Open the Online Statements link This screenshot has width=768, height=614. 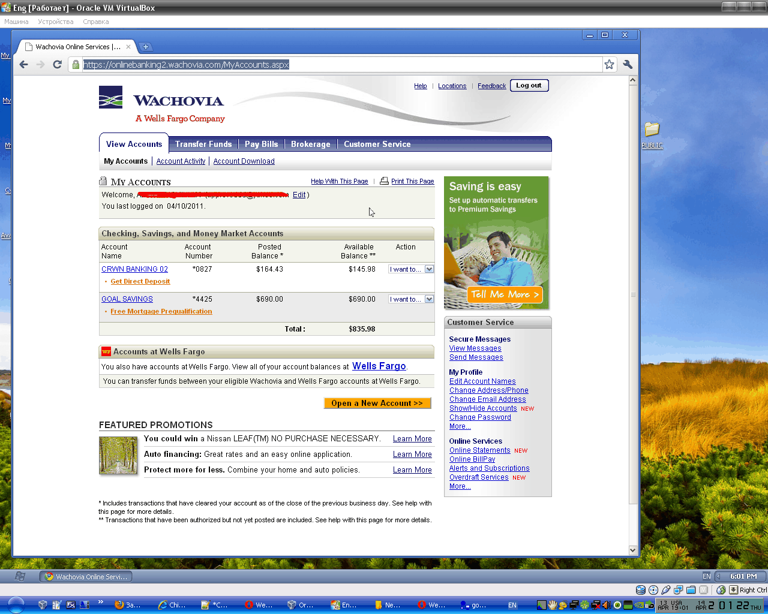480,450
